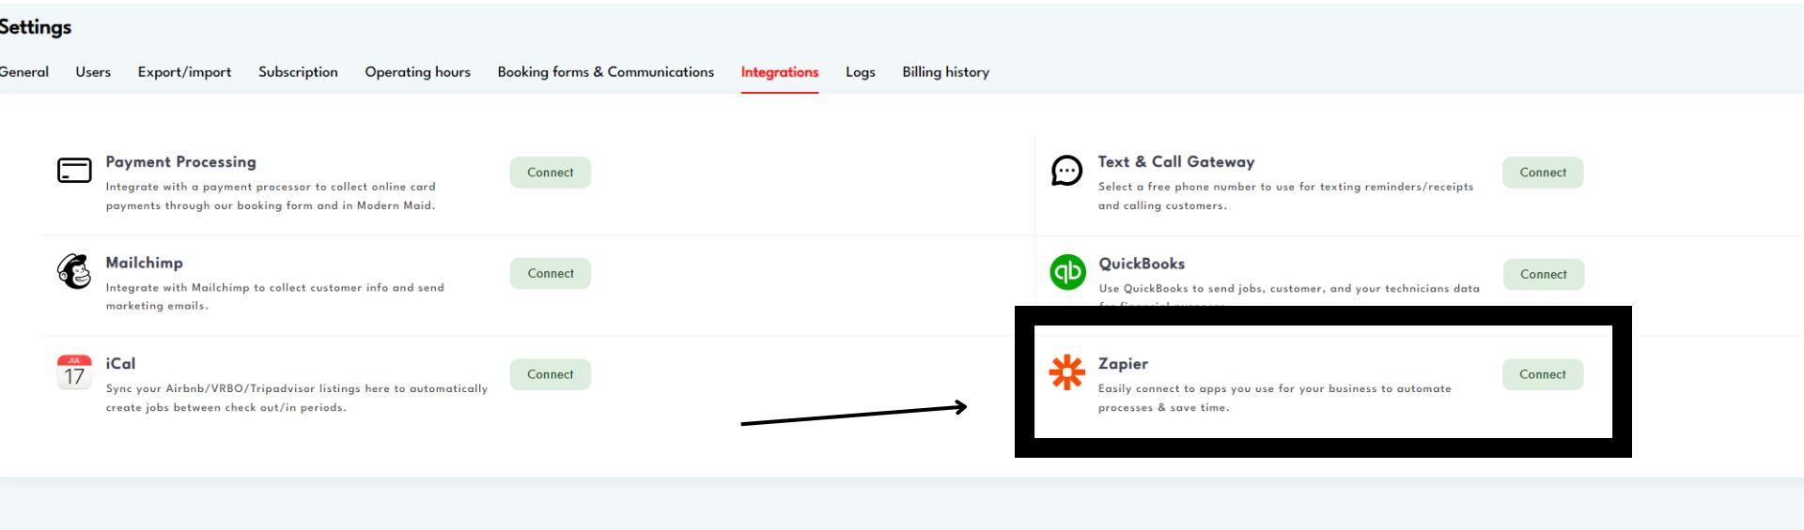This screenshot has height=530, width=1804.
Task: Open the Logs tab
Action: 860,72
